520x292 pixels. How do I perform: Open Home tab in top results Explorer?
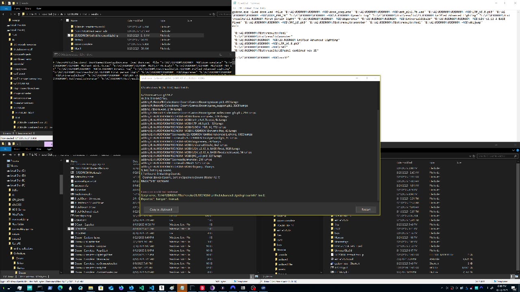tap(17, 8)
